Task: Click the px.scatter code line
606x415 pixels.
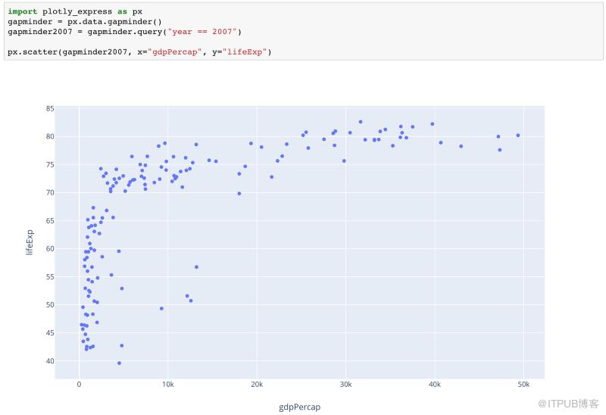Action: point(139,51)
